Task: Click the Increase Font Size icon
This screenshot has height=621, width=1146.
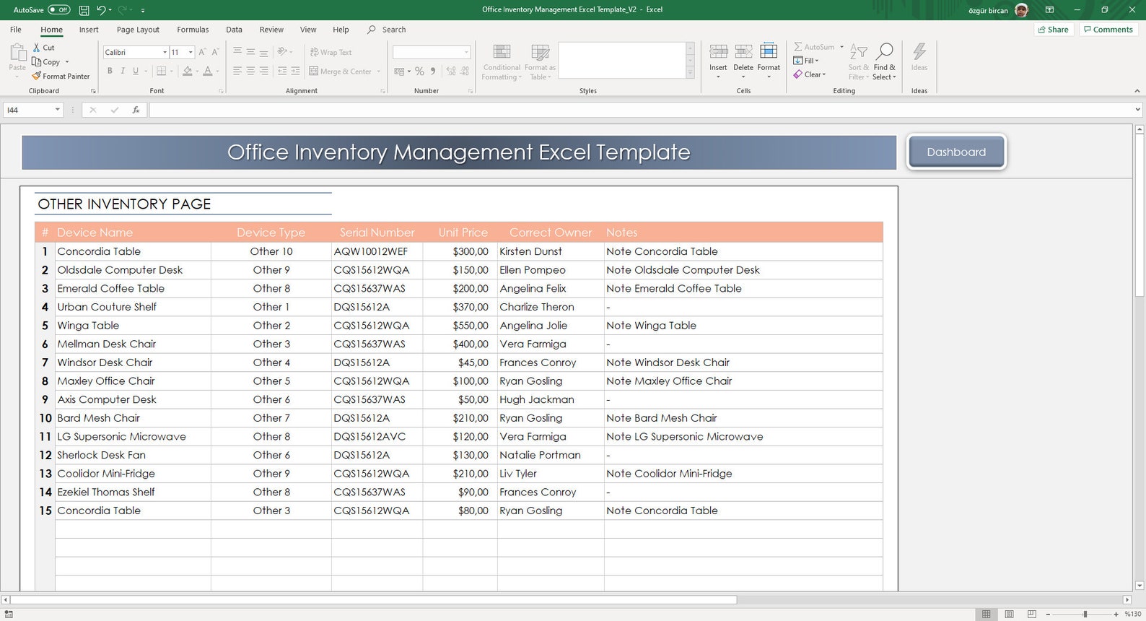Action: coord(202,52)
